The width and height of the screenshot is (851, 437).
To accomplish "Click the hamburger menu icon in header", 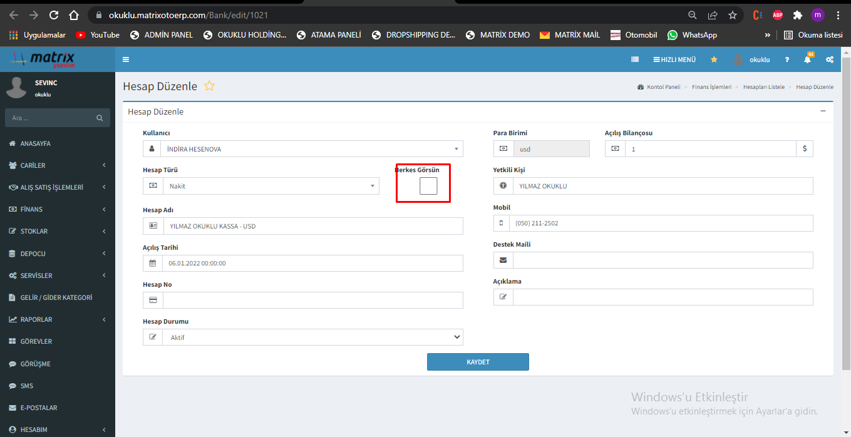I will click(126, 59).
